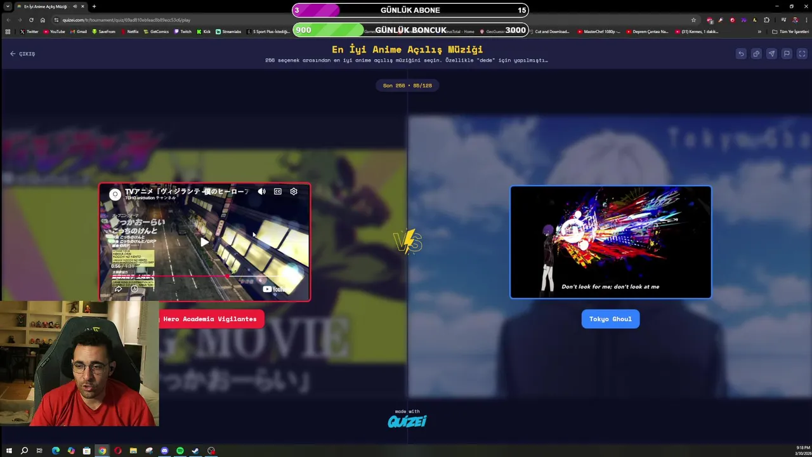Open YouTube player settings gear
This screenshot has width=812, height=457.
pos(294,192)
